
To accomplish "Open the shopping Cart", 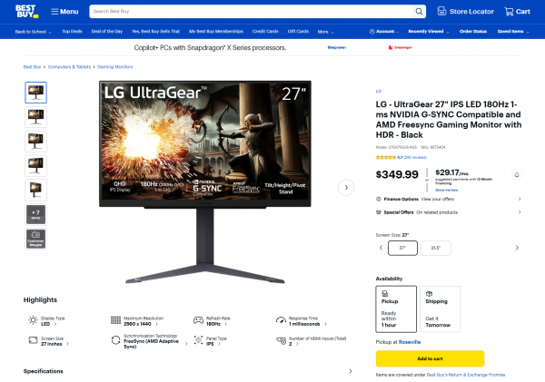I will (x=517, y=12).
